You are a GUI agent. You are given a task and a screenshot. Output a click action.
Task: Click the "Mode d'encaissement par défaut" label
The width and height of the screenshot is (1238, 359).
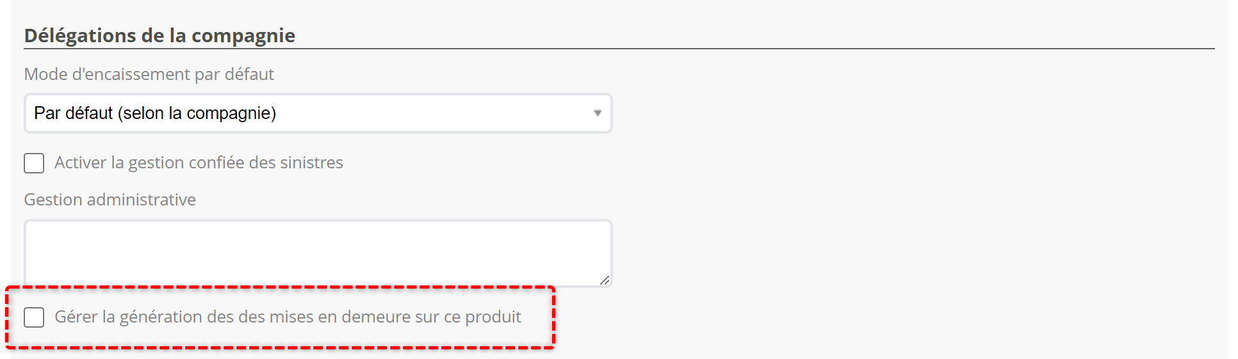tap(149, 74)
